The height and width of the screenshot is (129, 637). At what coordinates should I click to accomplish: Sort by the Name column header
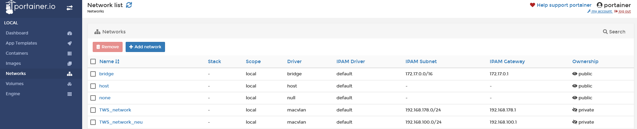tap(107, 61)
